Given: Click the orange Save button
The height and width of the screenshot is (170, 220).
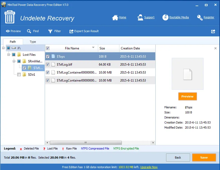Looking at the screenshot, I should 204,158.
